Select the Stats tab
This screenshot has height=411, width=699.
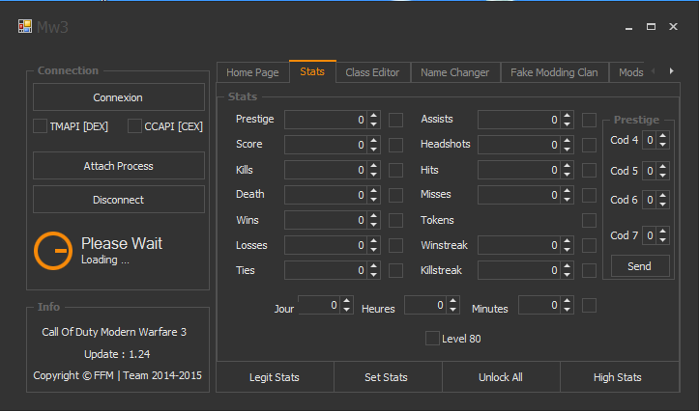[312, 71]
